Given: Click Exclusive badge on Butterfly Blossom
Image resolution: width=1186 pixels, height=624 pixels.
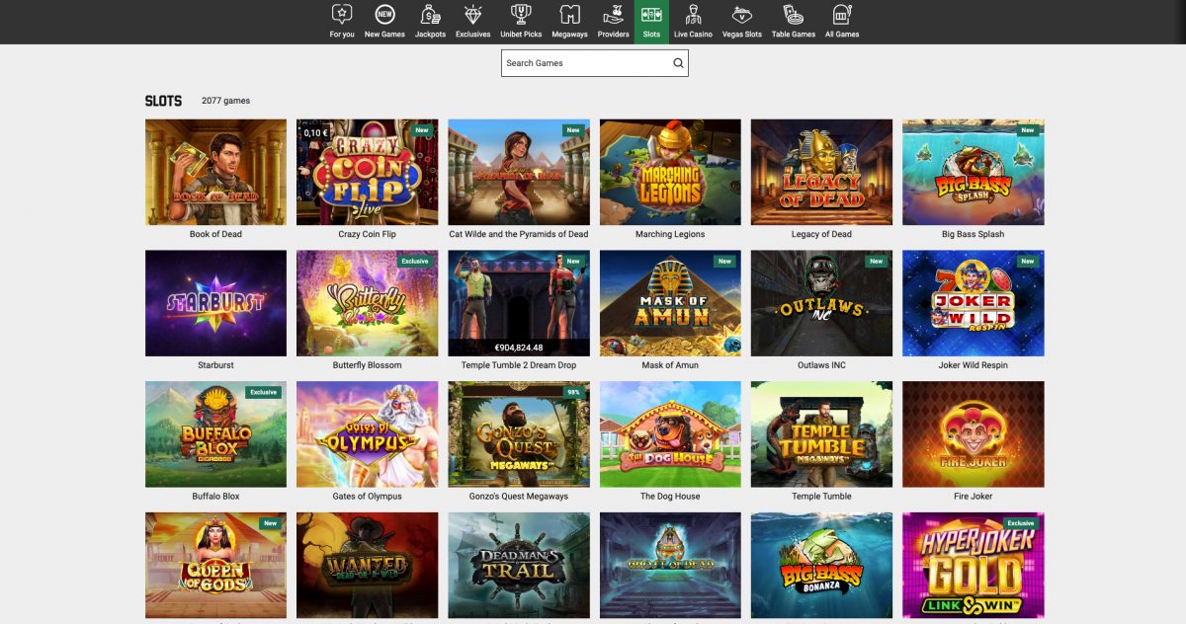Looking at the screenshot, I should pos(415,261).
